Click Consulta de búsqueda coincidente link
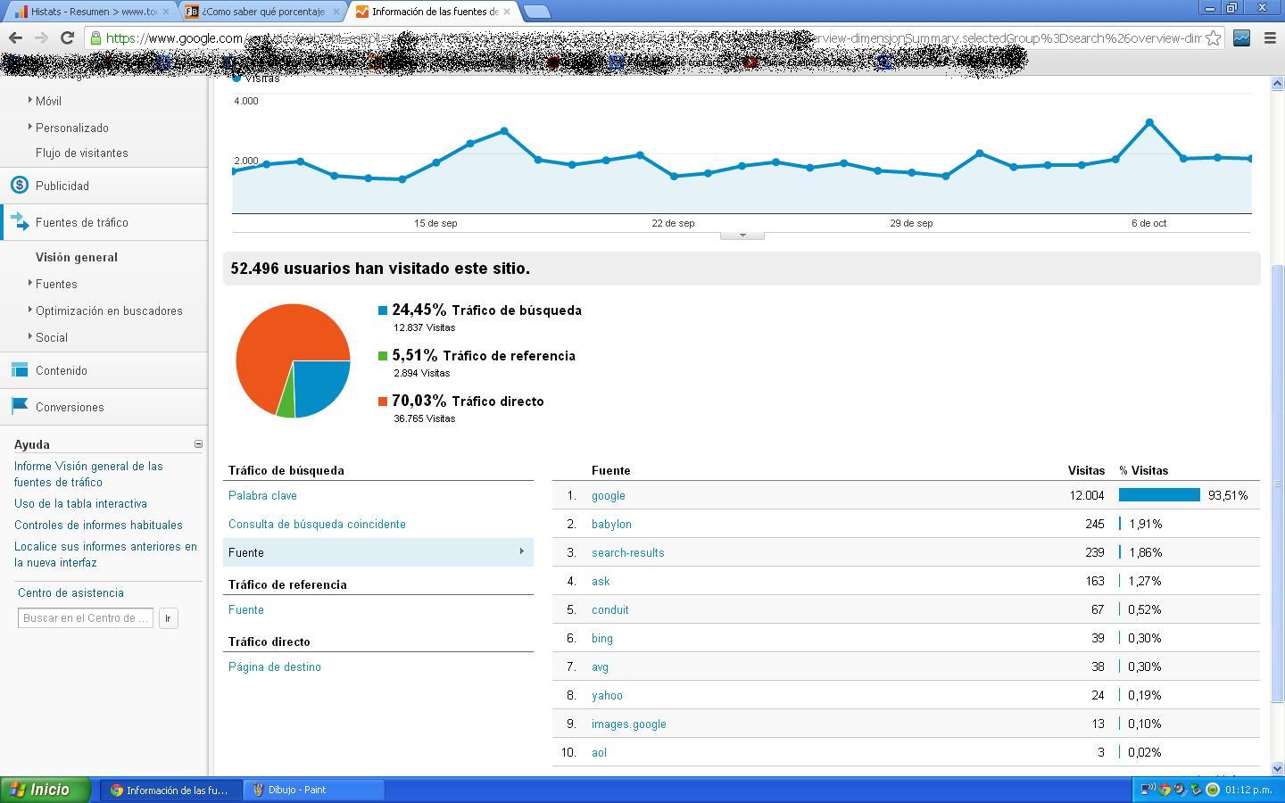 point(317,524)
